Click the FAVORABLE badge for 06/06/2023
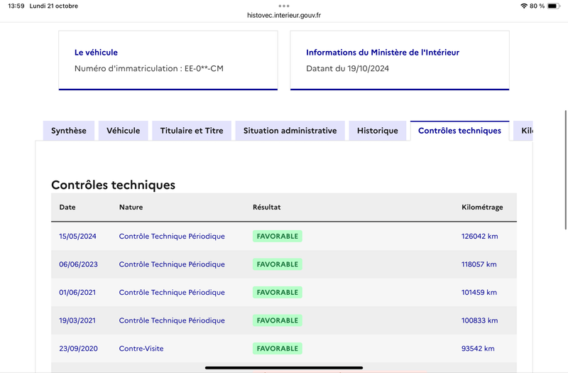The height and width of the screenshot is (373, 568). pyautogui.click(x=278, y=264)
